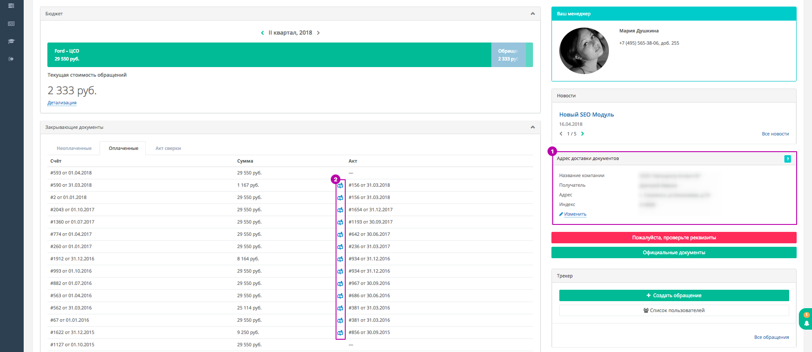Click the mailbox icon for invoice #2043
The image size is (812, 352).
pyautogui.click(x=340, y=210)
